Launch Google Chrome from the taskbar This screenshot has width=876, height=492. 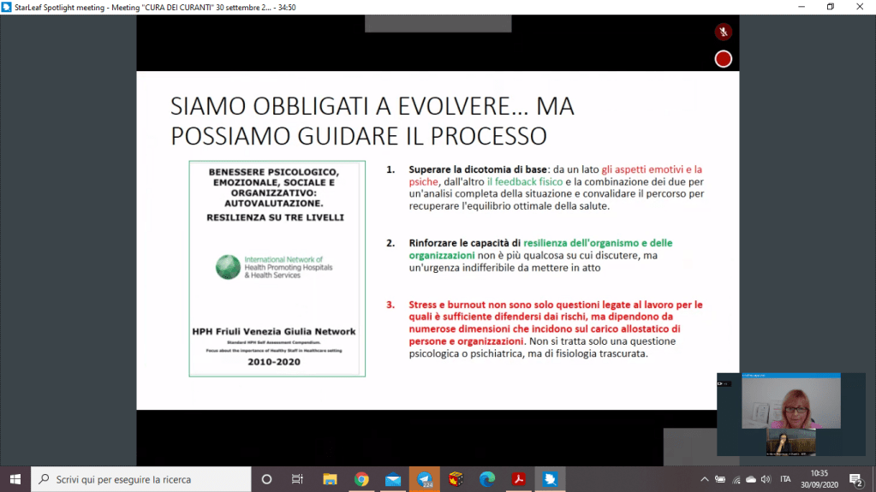[361, 479]
